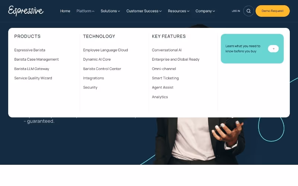This screenshot has width=298, height=186.
Task: Open Employee Language Cloud
Action: point(105,50)
